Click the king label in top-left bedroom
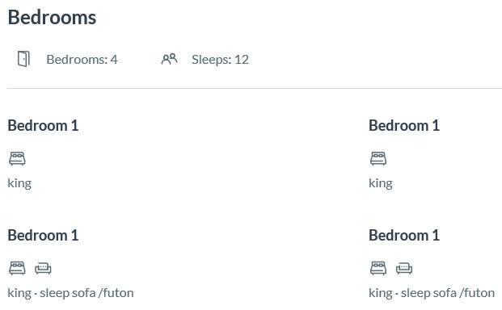Image resolution: width=502 pixels, height=310 pixels. pyautogui.click(x=19, y=184)
